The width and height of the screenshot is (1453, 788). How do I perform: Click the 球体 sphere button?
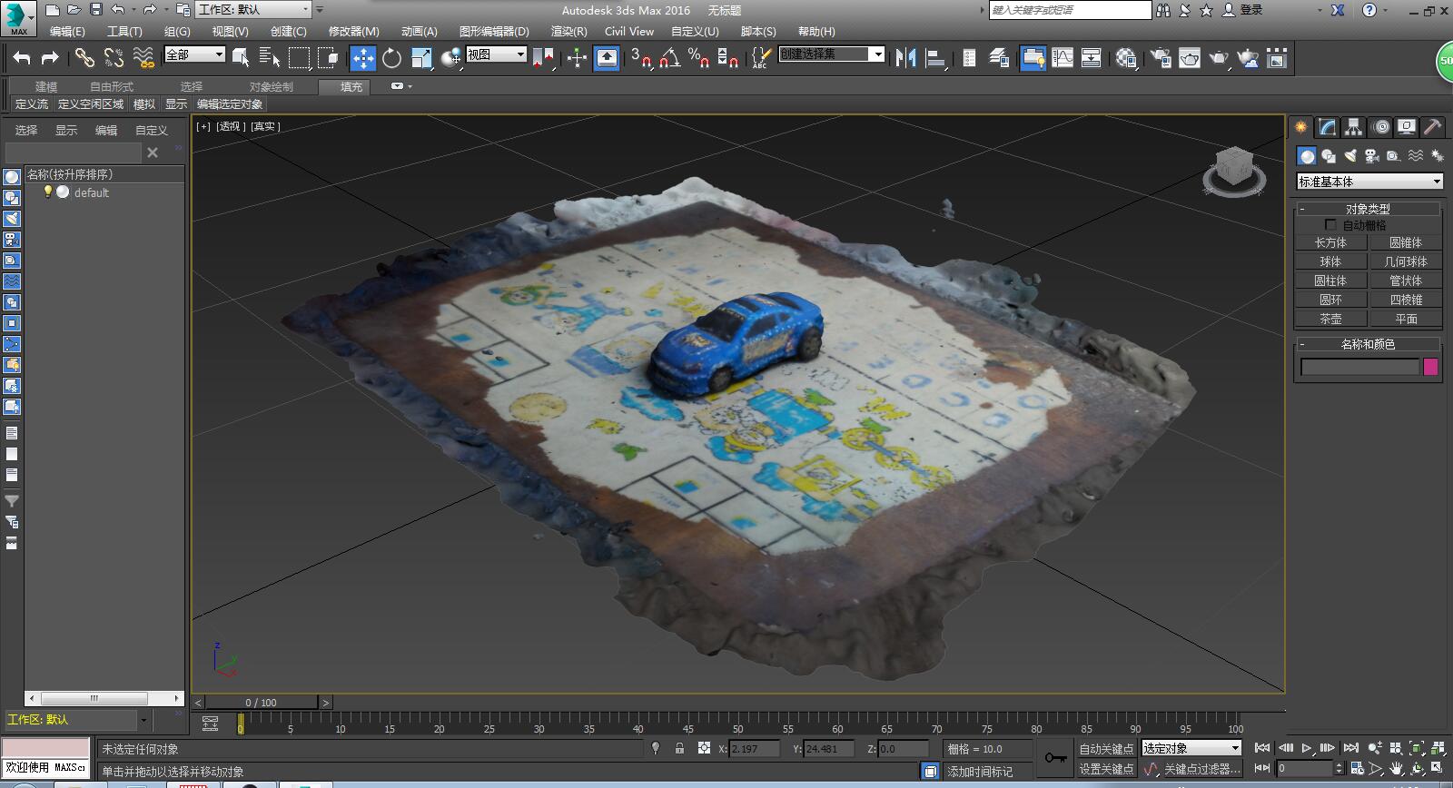(1330, 261)
